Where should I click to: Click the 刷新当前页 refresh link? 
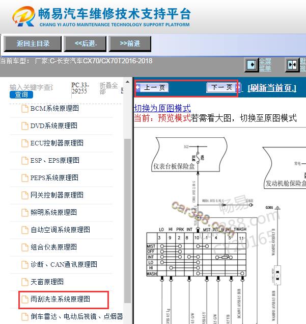coord(272,88)
